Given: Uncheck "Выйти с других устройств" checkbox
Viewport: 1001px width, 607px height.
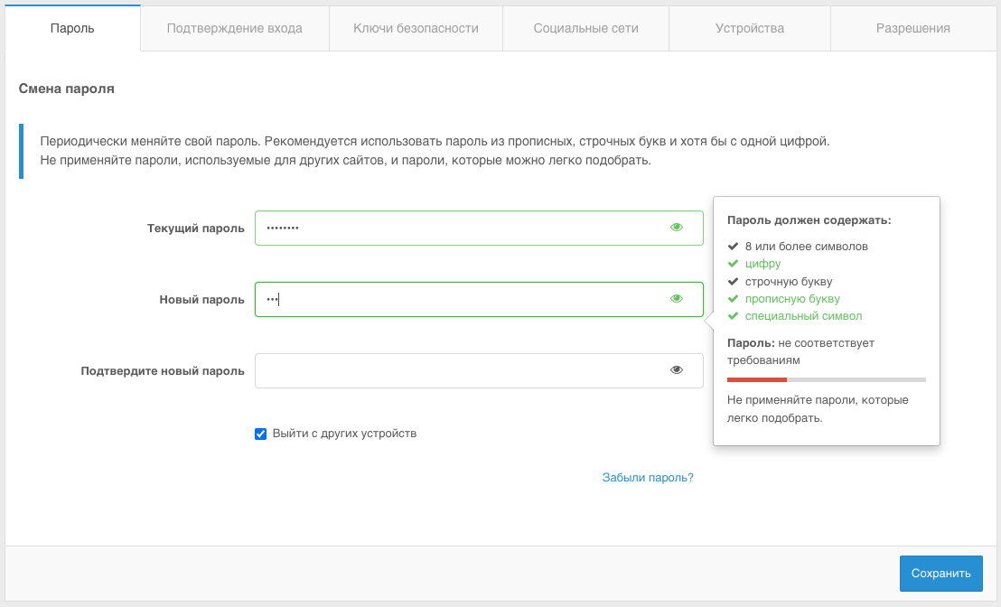Looking at the screenshot, I should [x=261, y=434].
